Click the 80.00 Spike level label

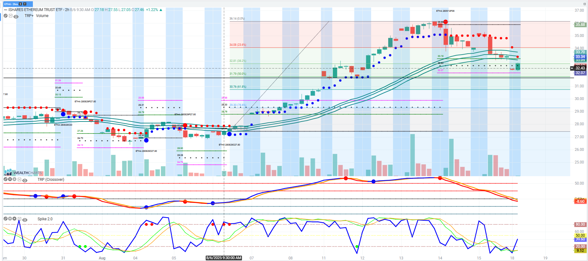580,224
